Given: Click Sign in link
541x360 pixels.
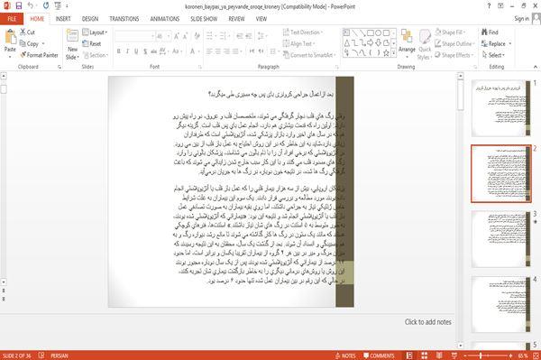Looking at the screenshot, I should tap(521, 19).
